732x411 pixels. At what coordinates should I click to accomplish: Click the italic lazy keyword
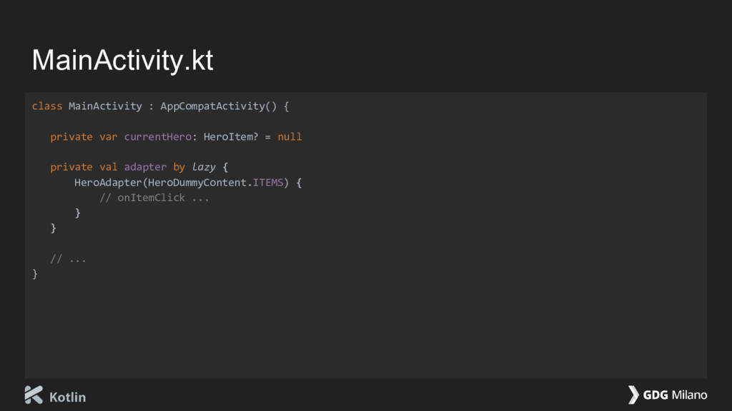point(204,167)
